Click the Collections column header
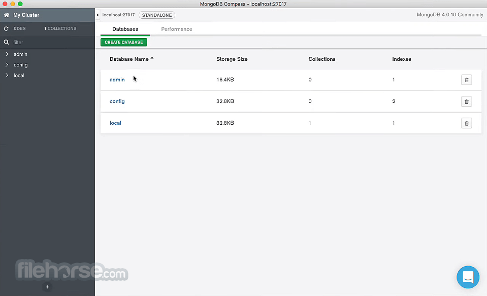This screenshot has height=296, width=487. click(322, 59)
